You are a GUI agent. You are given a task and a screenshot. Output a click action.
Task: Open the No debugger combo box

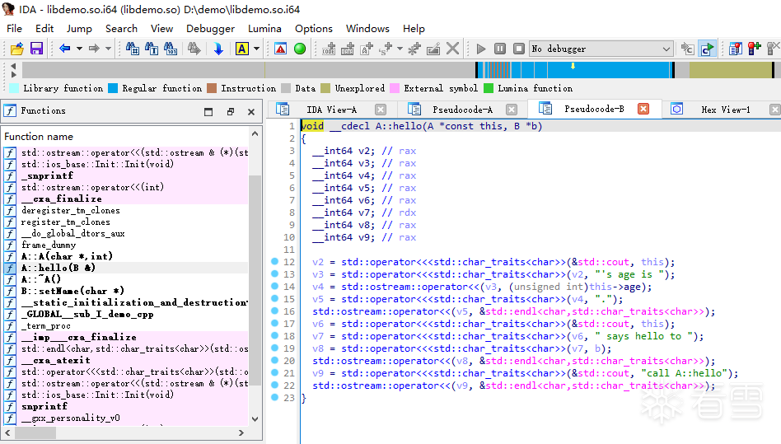(601, 49)
